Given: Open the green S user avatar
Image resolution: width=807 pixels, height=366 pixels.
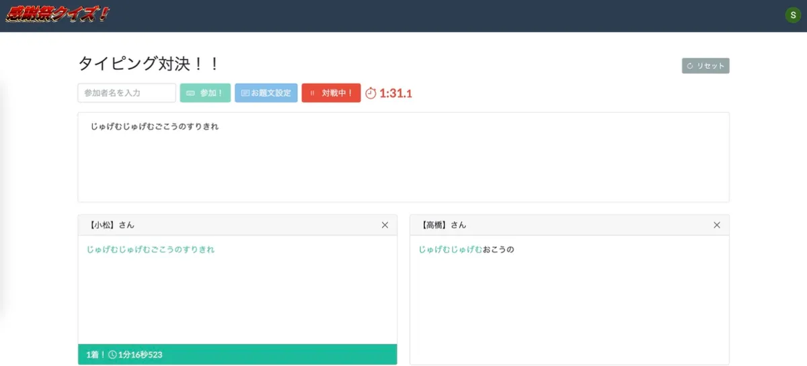Looking at the screenshot, I should (x=792, y=15).
